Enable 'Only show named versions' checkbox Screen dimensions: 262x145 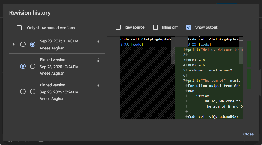19,28
